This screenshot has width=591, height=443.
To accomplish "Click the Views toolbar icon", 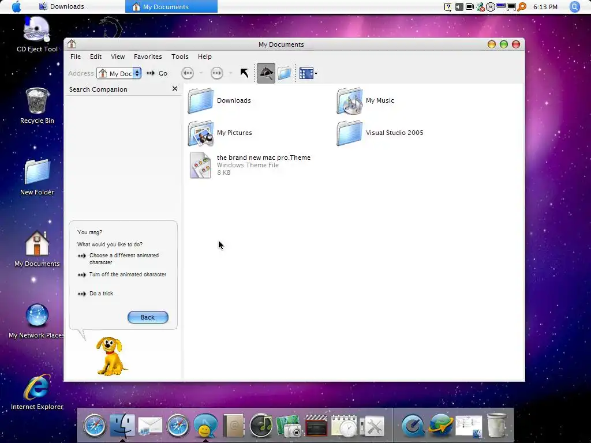I will click(x=306, y=73).
